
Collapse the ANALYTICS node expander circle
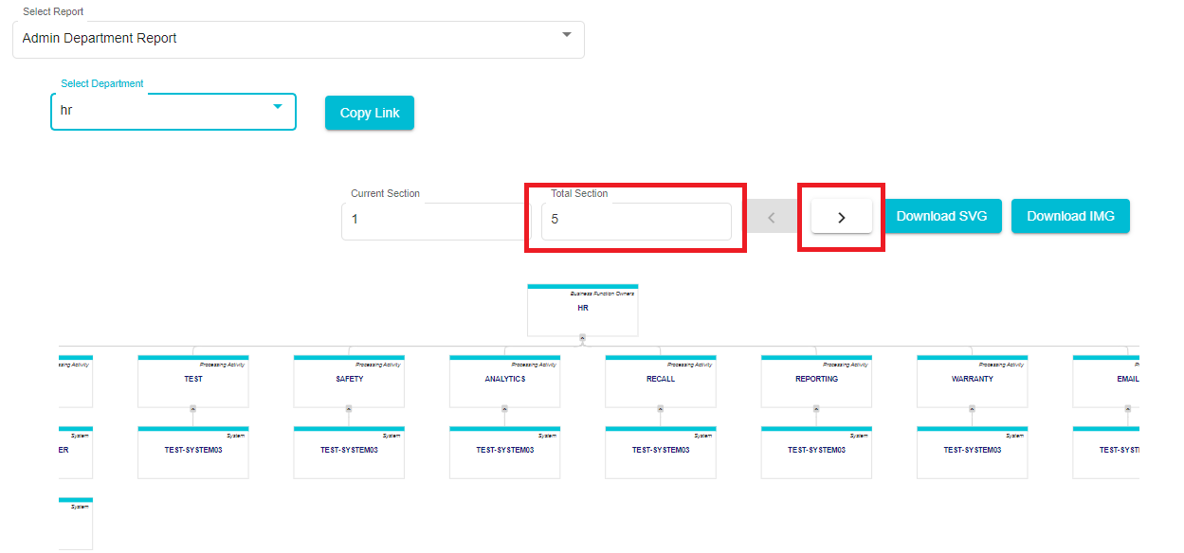tap(504, 409)
